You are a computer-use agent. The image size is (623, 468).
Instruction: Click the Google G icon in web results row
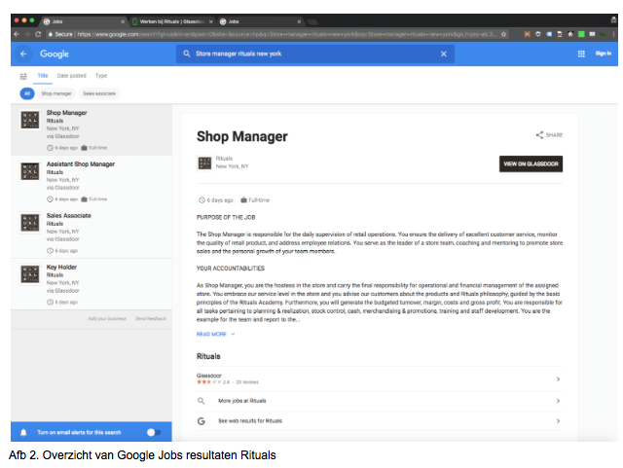coord(202,420)
